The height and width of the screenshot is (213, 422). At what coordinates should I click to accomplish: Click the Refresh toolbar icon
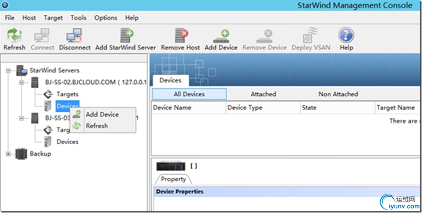pyautogui.click(x=14, y=35)
